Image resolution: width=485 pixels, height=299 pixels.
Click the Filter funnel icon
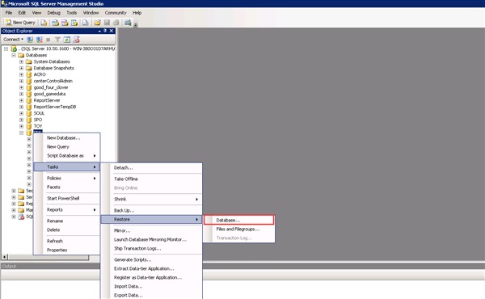point(57,40)
